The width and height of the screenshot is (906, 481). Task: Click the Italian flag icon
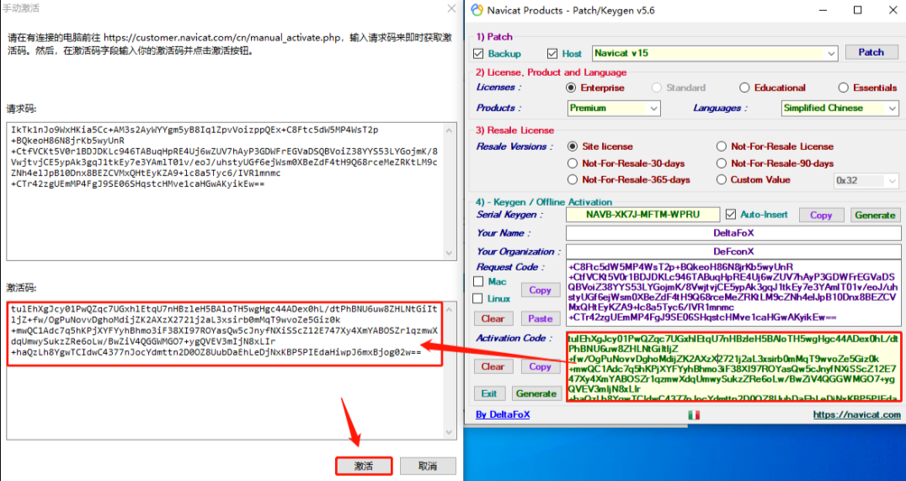[x=694, y=415]
